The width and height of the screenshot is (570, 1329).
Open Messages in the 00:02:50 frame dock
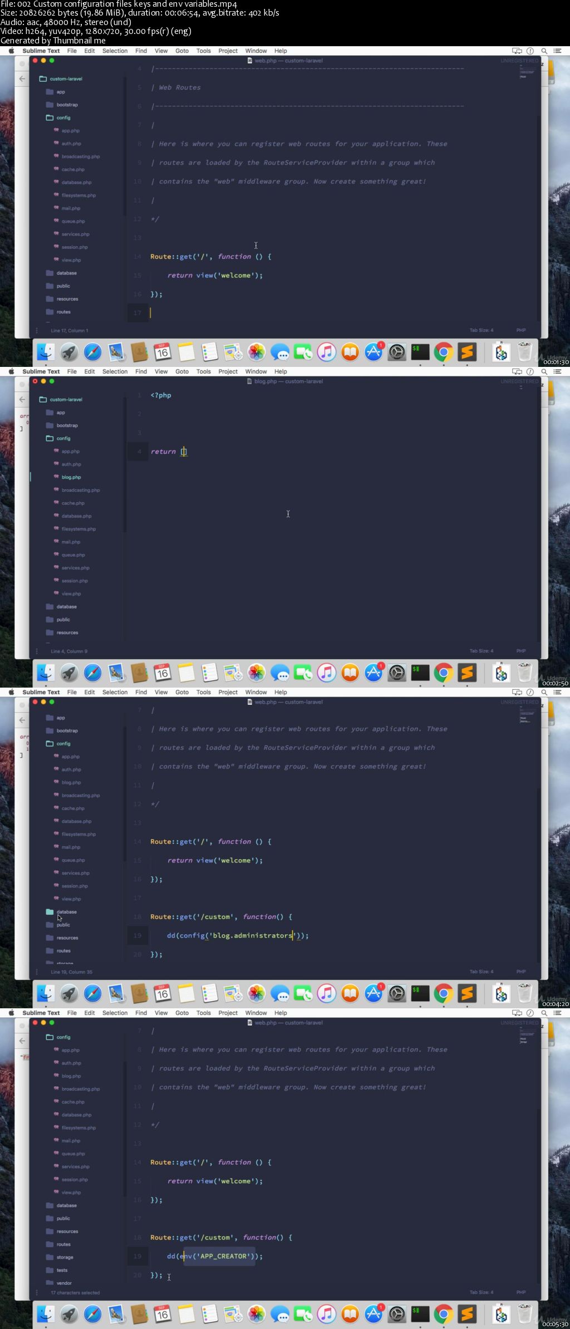click(280, 673)
